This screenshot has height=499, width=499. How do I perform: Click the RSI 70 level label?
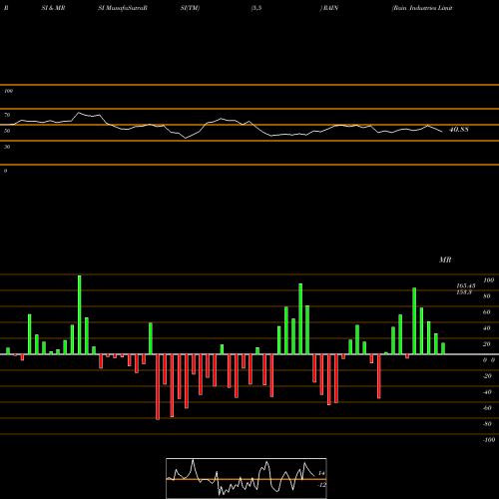[7, 115]
